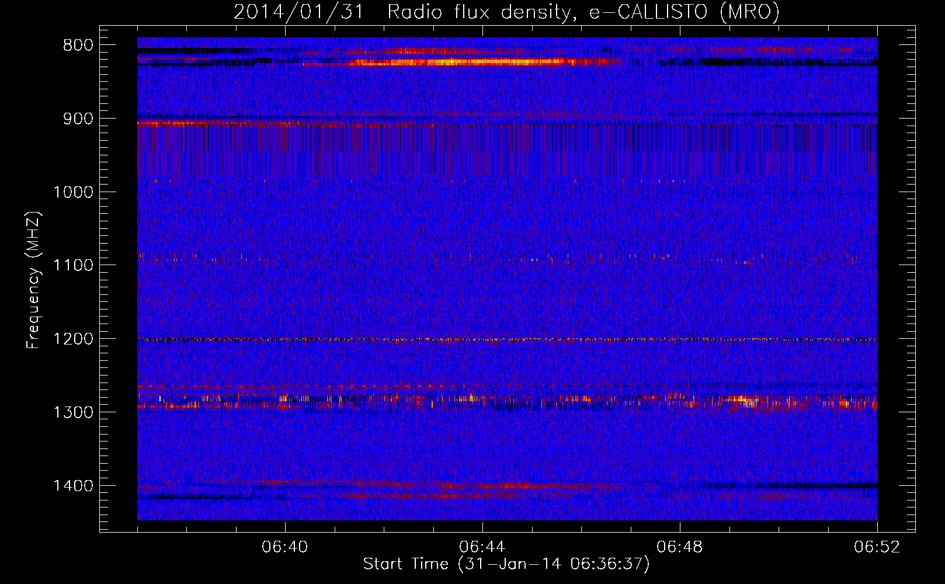Click the 06:52 time tick label
Screen dimensions: 945x584
(x=877, y=547)
